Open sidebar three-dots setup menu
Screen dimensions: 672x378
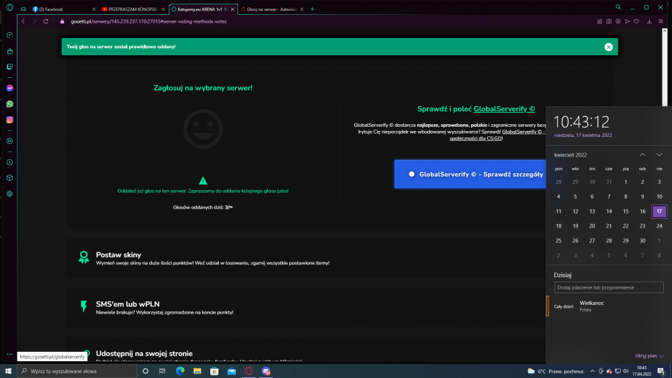10,355
